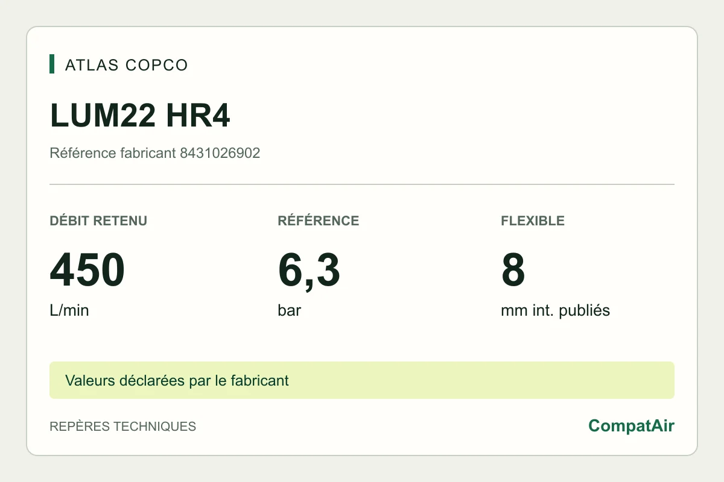Image resolution: width=724 pixels, height=482 pixels.
Task: Click the mm int. publiés label
Action: click(x=555, y=311)
